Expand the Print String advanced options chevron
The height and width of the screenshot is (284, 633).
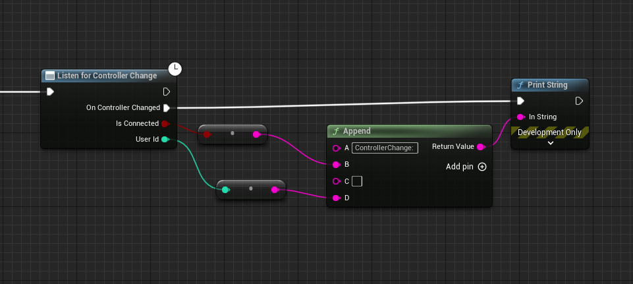550,143
